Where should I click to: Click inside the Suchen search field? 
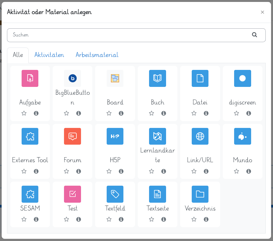point(108,35)
